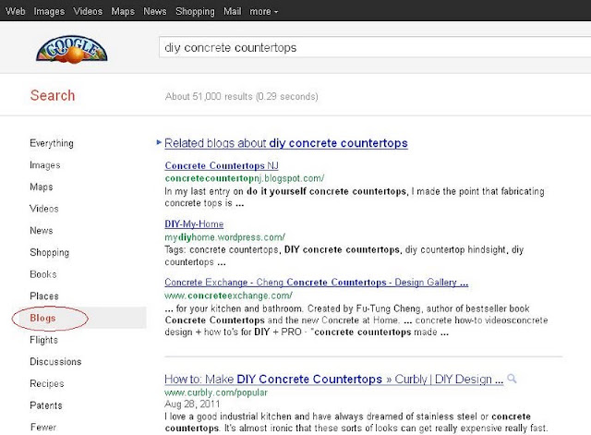The height and width of the screenshot is (435, 591).
Task: Open 'How to: Make DIY Concrete Countertops' Curbly link
Action: point(333,379)
